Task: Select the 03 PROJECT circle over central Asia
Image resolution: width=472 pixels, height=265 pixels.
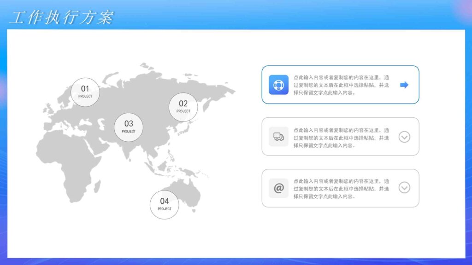Action: click(x=129, y=127)
